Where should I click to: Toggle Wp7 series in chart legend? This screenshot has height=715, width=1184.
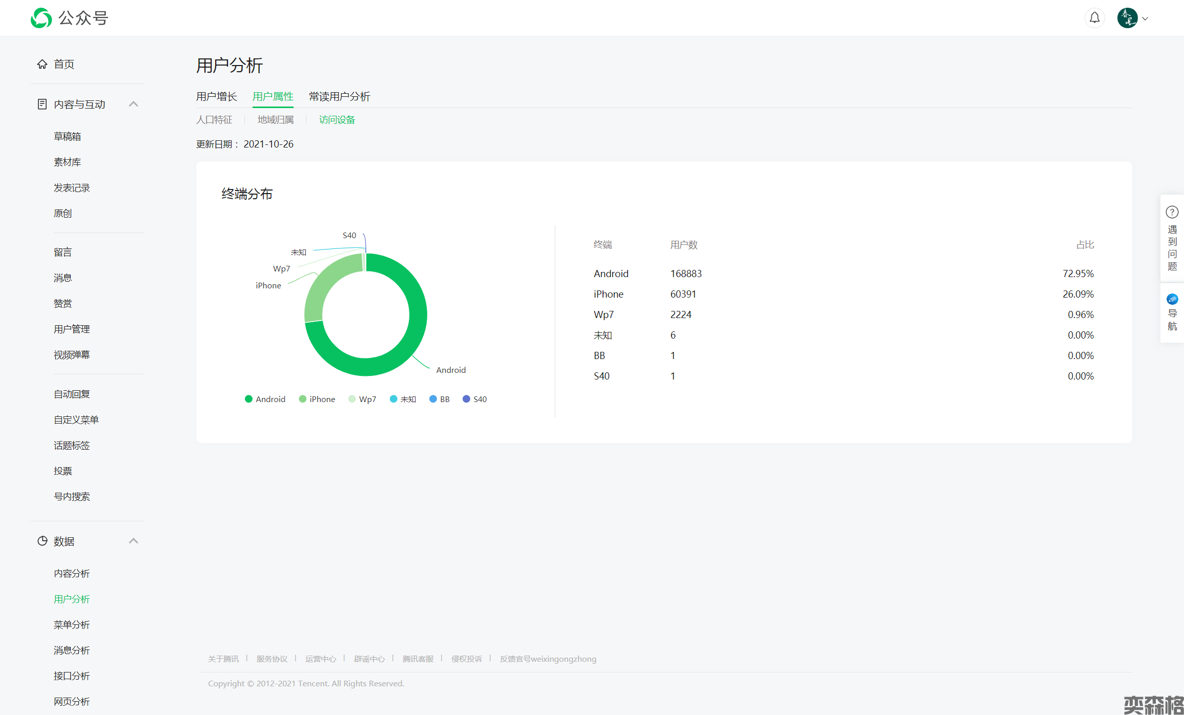pos(362,399)
